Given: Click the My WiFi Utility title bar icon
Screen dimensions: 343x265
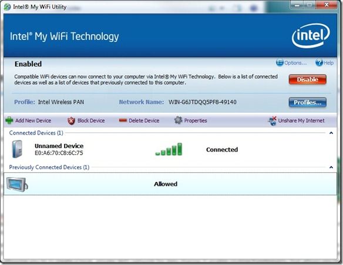Looking at the screenshot, I should 7,7.
